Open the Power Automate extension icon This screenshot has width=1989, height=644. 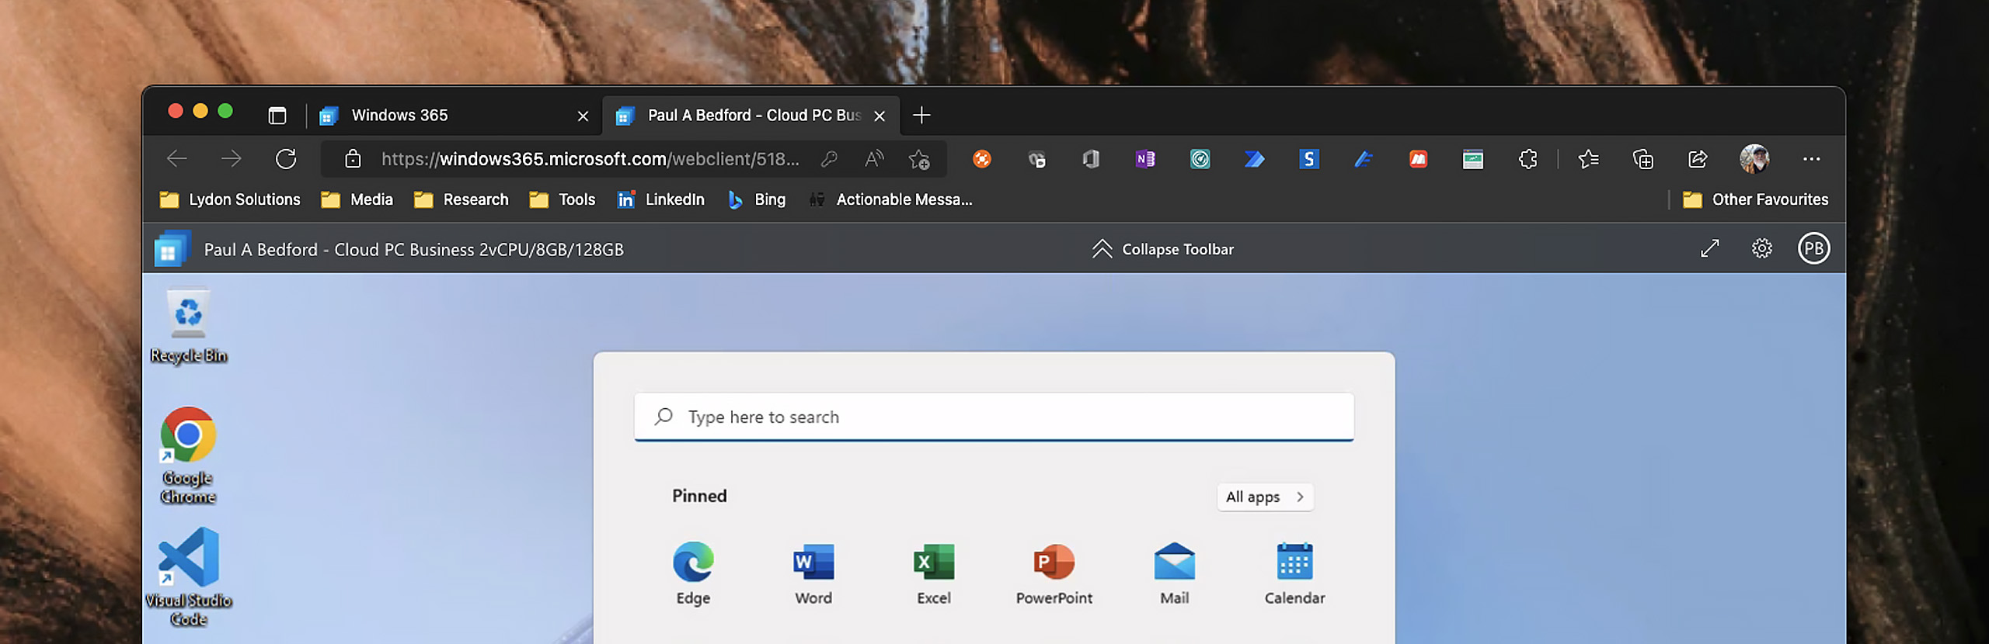[x=1255, y=159]
